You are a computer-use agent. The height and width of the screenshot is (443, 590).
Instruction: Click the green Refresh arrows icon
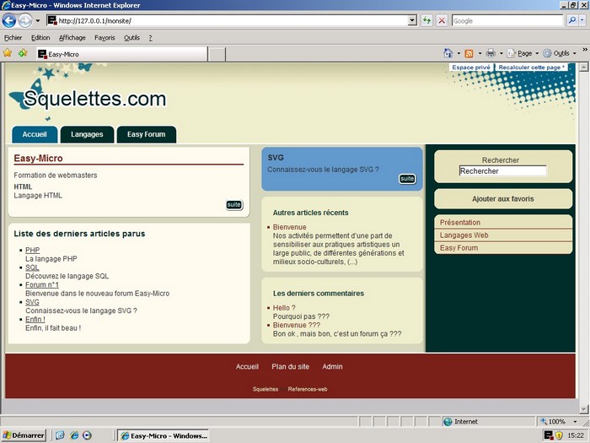[426, 21]
